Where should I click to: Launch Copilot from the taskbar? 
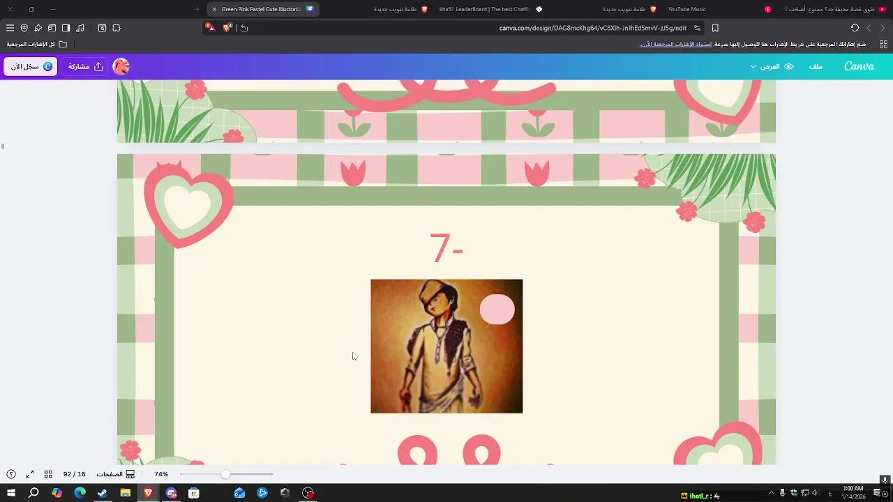tap(57, 493)
